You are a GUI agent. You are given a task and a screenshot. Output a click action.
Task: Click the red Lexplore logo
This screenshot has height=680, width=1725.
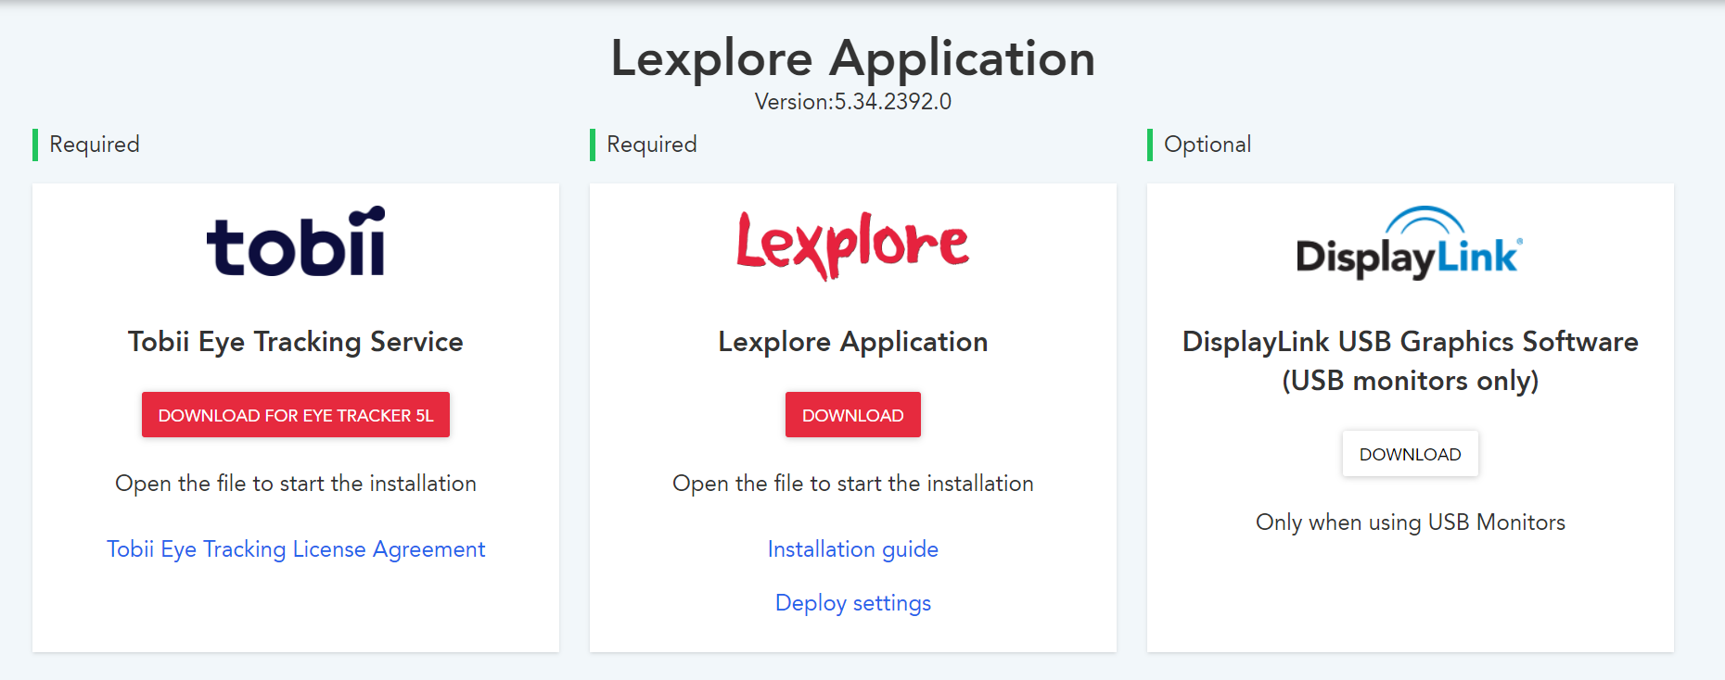[x=852, y=245]
